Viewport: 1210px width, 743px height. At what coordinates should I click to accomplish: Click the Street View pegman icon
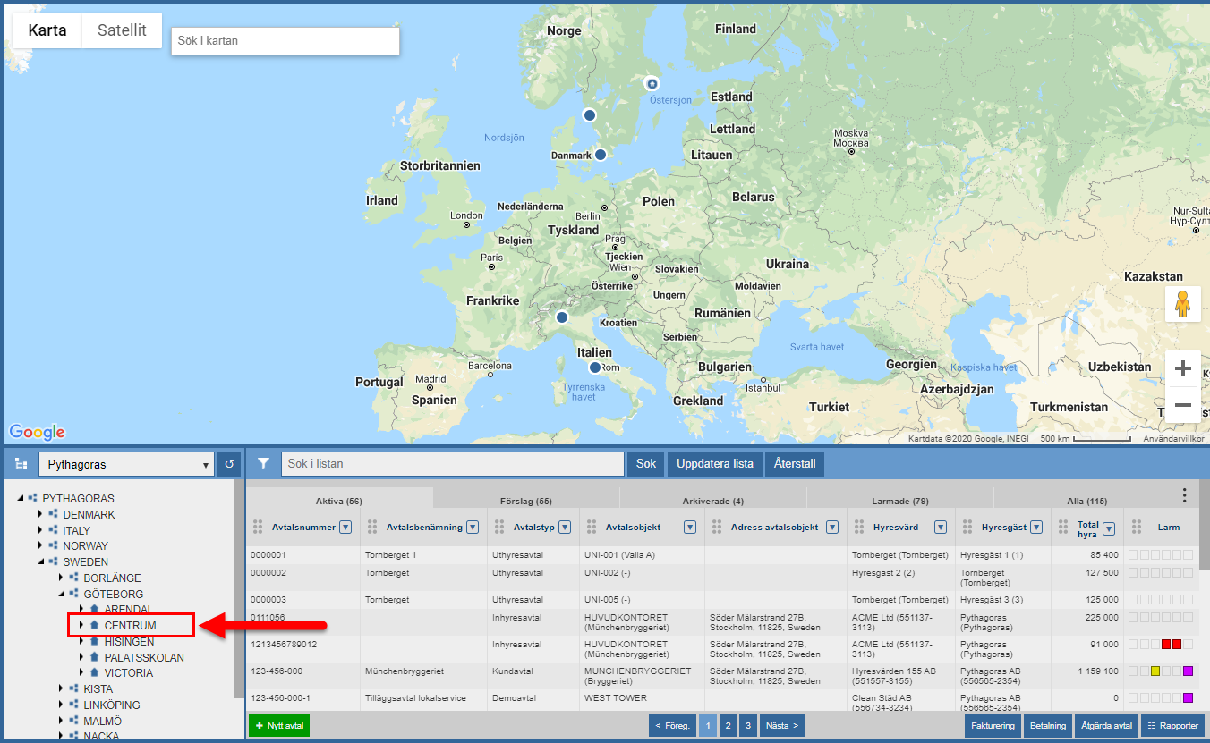(1182, 304)
